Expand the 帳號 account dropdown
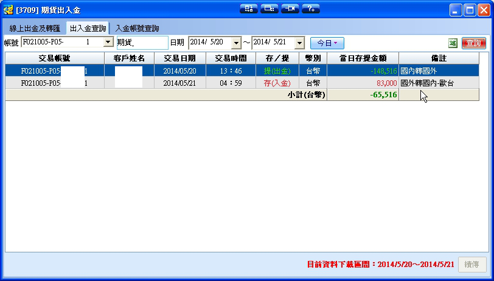494x281 pixels. pyautogui.click(x=108, y=42)
